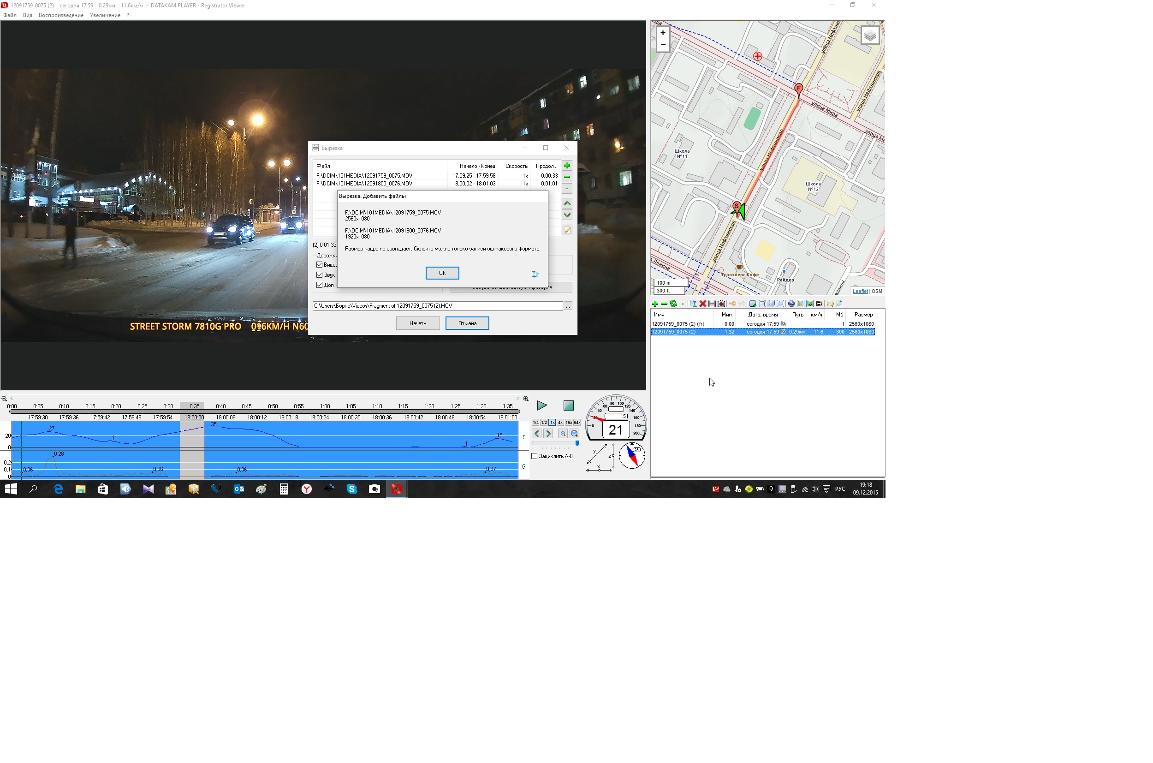Click the copy icon in the error message box

tap(535, 275)
